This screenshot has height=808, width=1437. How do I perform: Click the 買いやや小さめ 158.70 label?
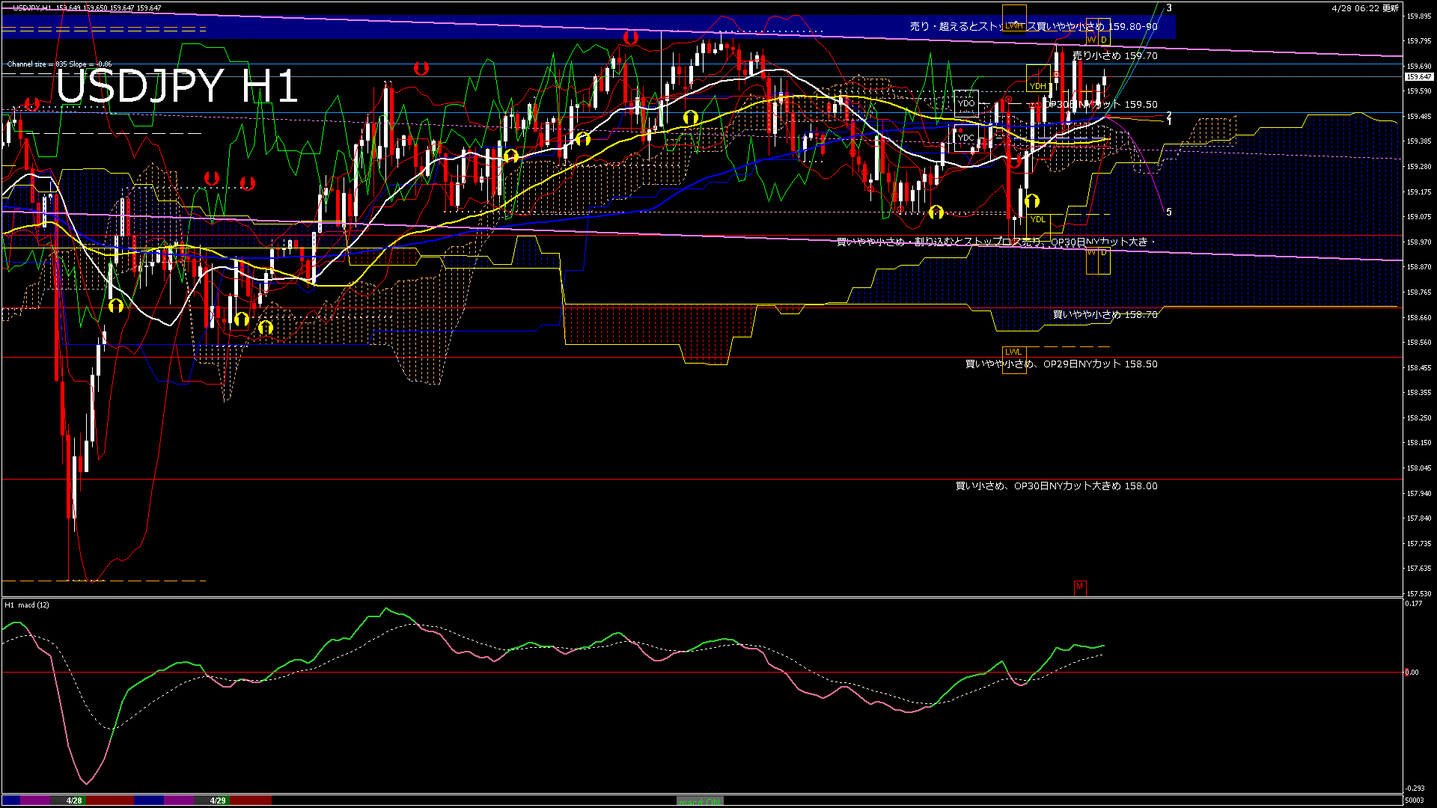[x=1105, y=315]
